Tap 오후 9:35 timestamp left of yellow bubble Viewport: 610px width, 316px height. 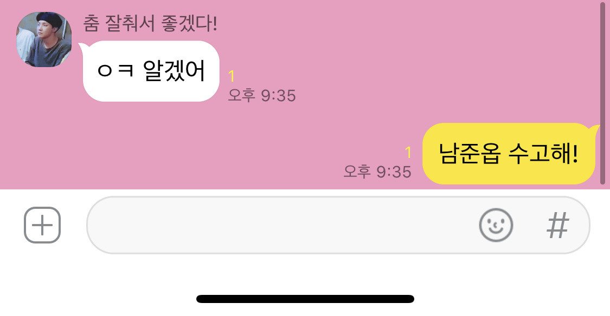pyautogui.click(x=377, y=172)
